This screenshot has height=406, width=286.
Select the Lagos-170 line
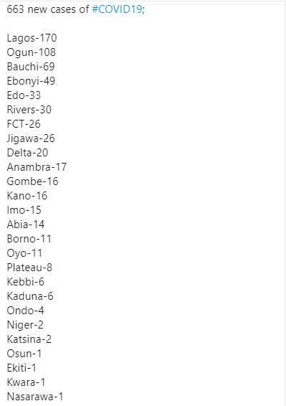click(32, 38)
